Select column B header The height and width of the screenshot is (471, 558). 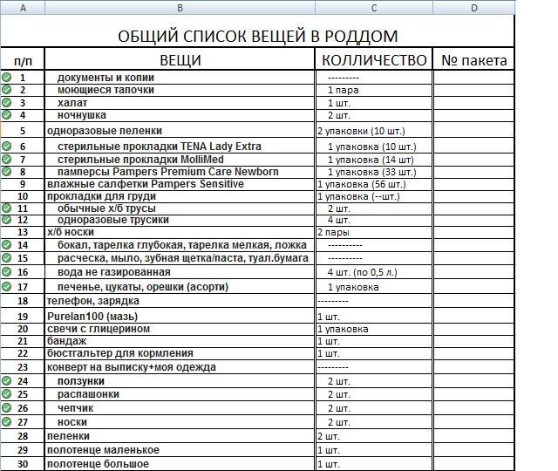pyautogui.click(x=180, y=8)
